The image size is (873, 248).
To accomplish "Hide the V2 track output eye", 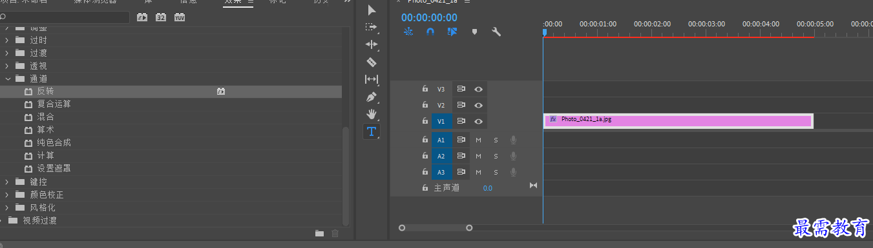I will click(478, 105).
